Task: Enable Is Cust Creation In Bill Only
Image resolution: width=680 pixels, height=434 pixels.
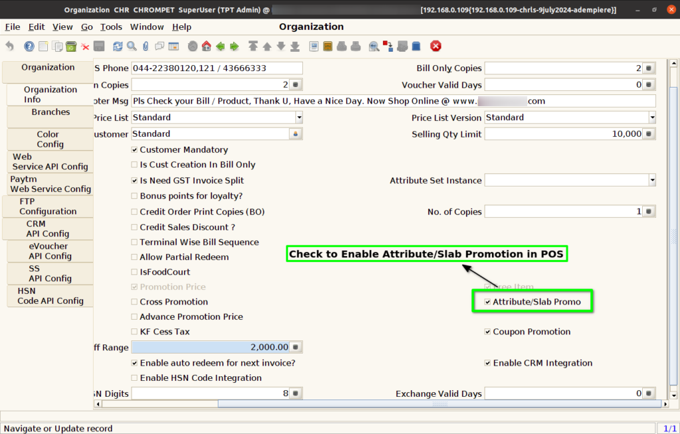Action: pyautogui.click(x=134, y=165)
